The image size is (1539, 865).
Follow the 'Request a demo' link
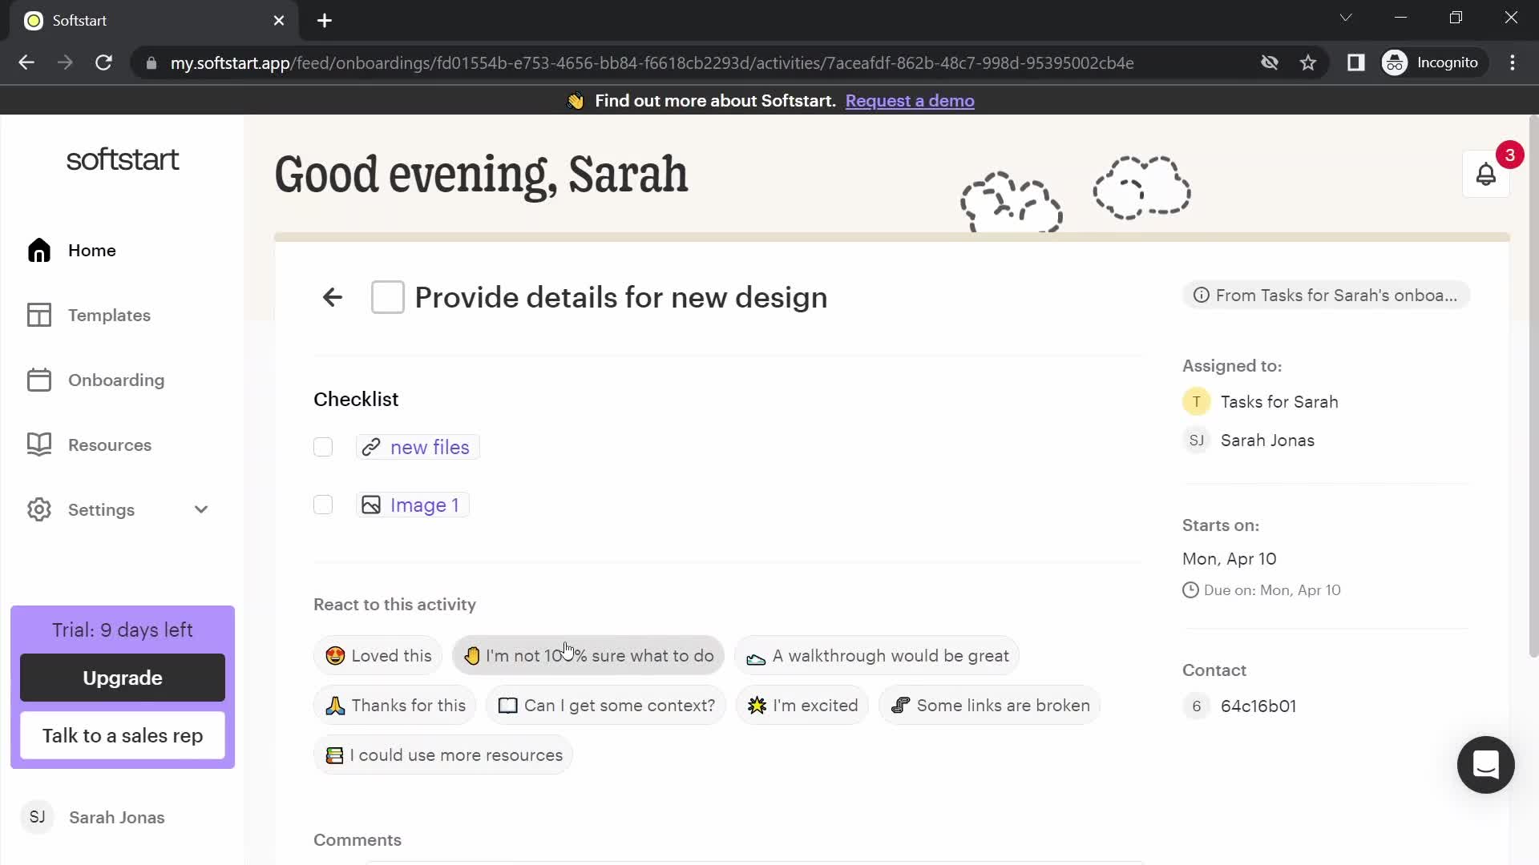[x=910, y=101]
